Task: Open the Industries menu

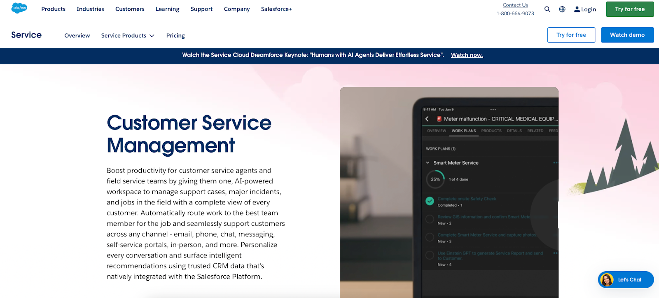Action: point(90,9)
